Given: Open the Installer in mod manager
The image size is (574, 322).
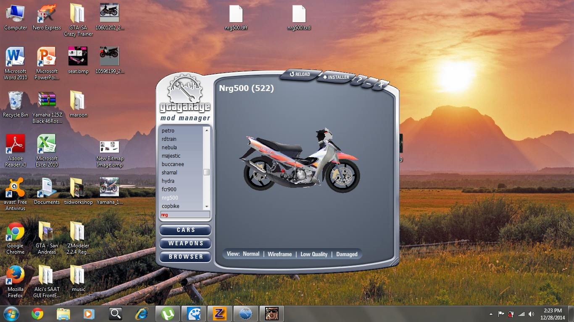Looking at the screenshot, I should point(336,78).
